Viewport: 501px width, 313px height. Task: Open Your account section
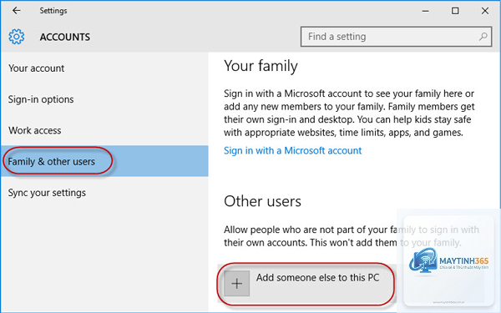pos(104,68)
